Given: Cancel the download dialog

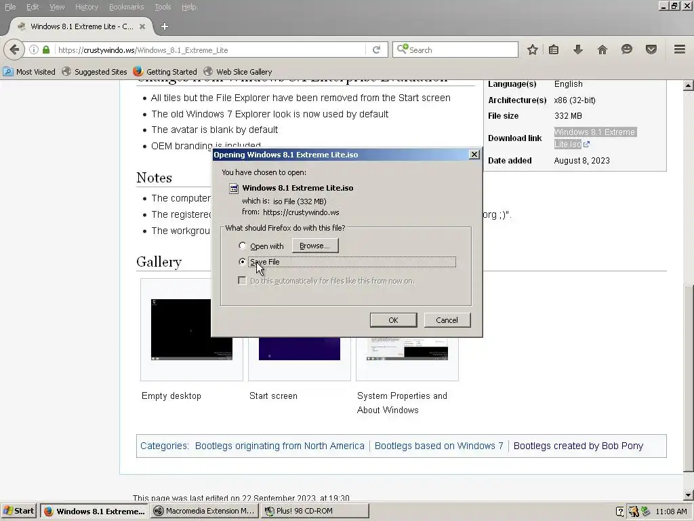Looking at the screenshot, I should (447, 320).
